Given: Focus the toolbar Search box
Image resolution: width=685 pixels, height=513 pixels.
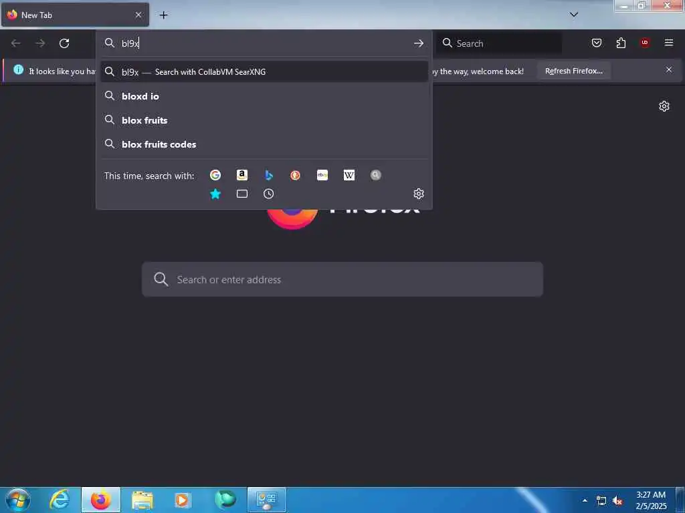Looking at the screenshot, I should pyautogui.click(x=499, y=43).
